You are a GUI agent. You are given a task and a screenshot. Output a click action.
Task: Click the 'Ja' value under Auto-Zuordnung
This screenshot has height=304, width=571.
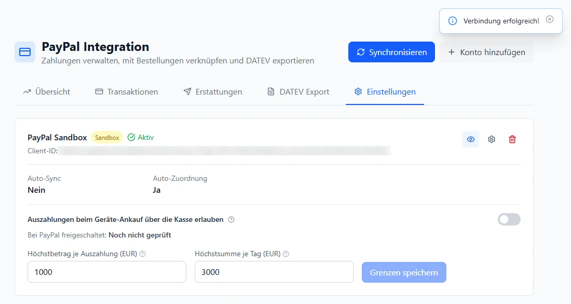(157, 190)
